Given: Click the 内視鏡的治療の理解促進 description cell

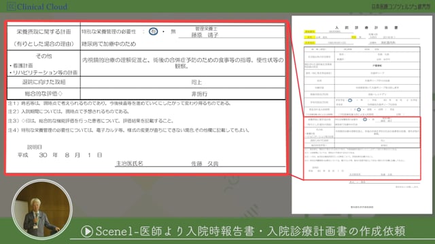Looking at the screenshot, I should click(183, 63).
